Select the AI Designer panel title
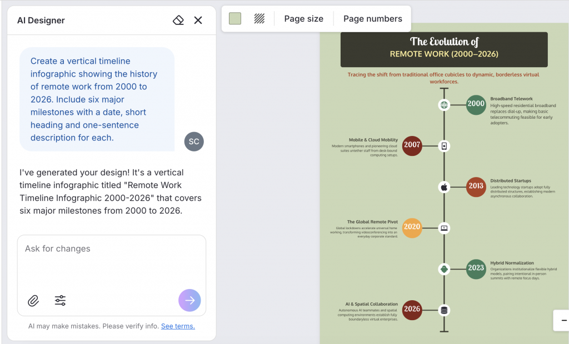 41,21
